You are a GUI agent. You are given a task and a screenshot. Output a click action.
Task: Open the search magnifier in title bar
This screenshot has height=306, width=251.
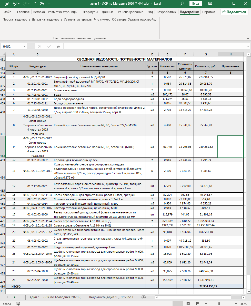(x=182, y=4)
